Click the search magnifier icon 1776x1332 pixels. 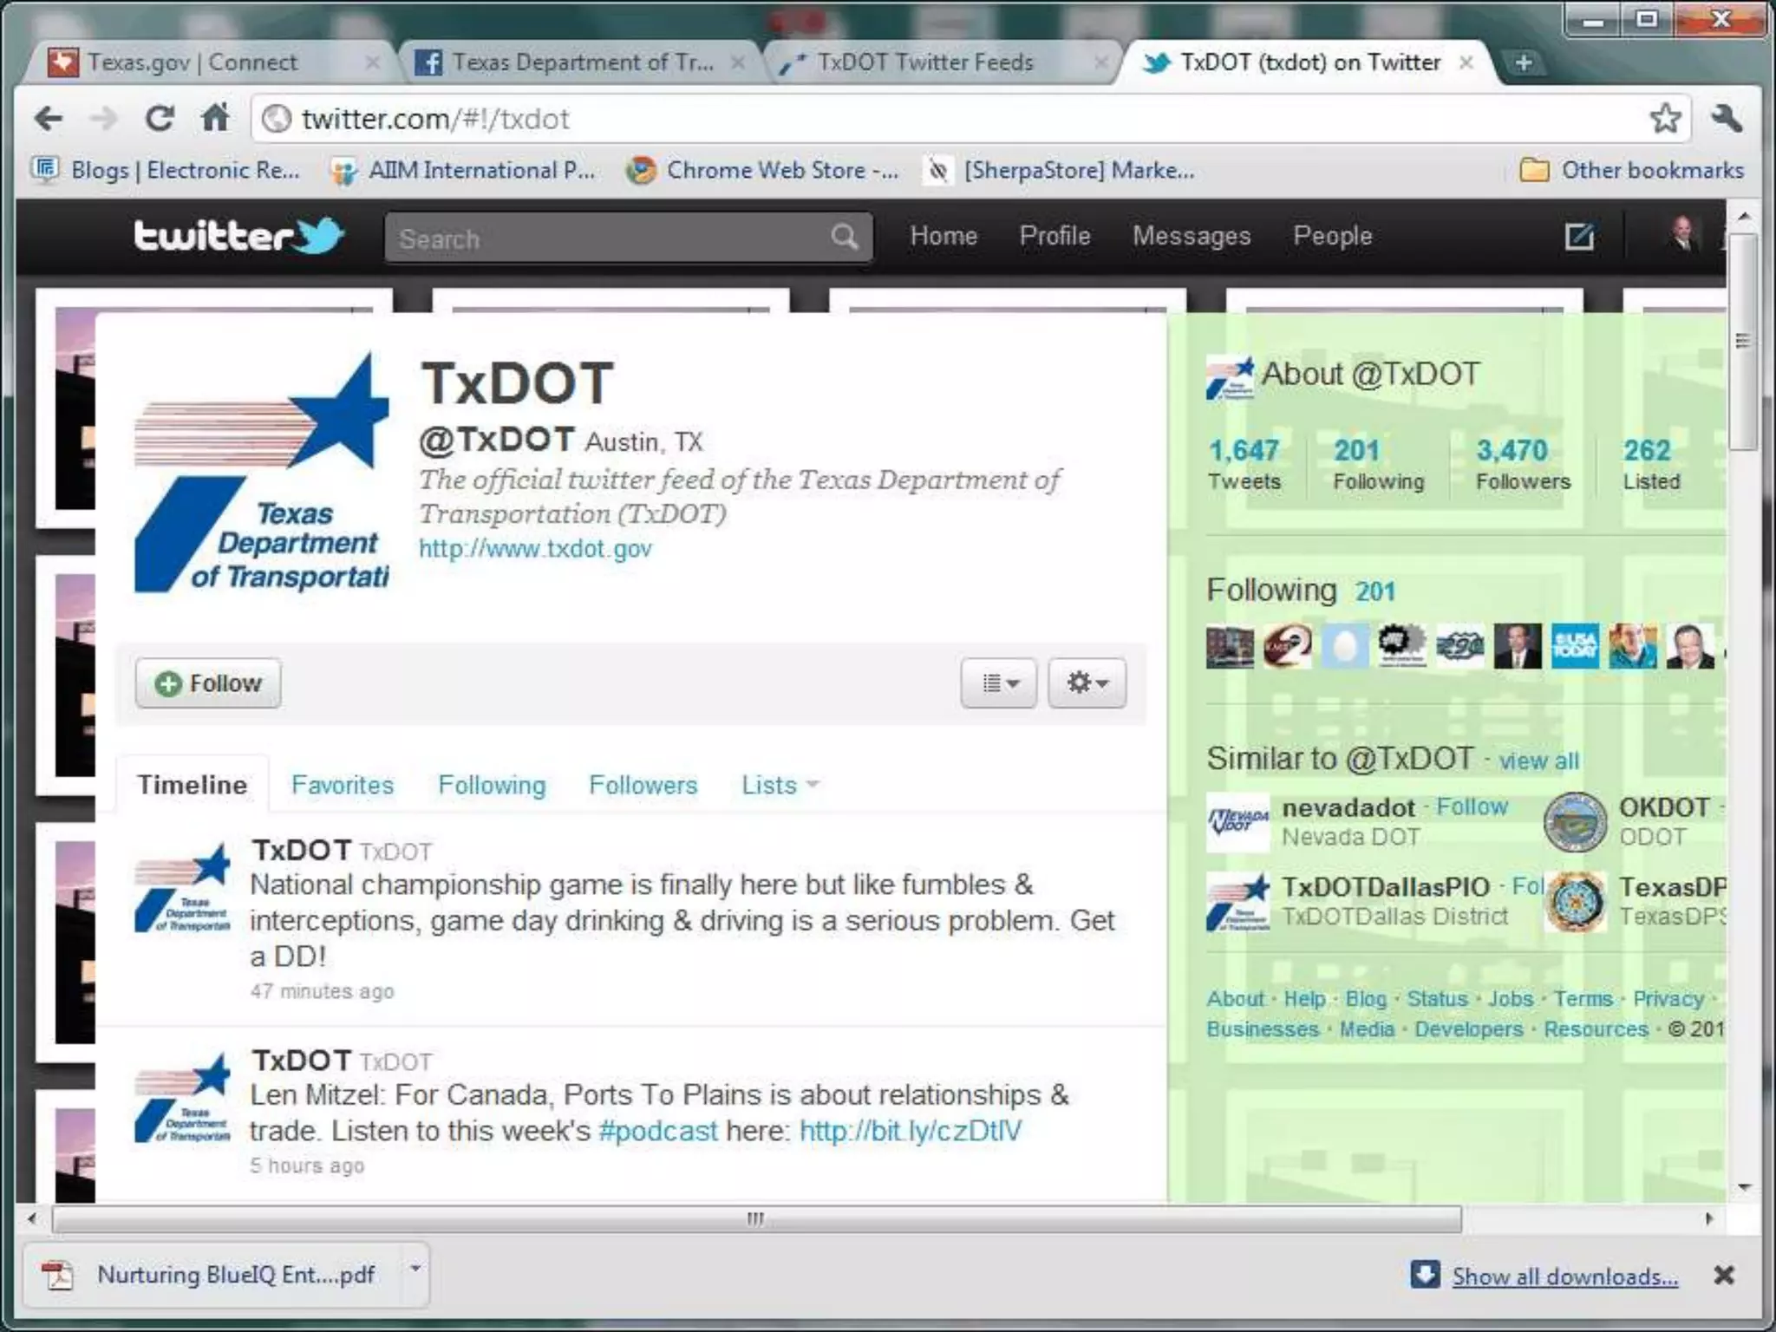point(844,237)
